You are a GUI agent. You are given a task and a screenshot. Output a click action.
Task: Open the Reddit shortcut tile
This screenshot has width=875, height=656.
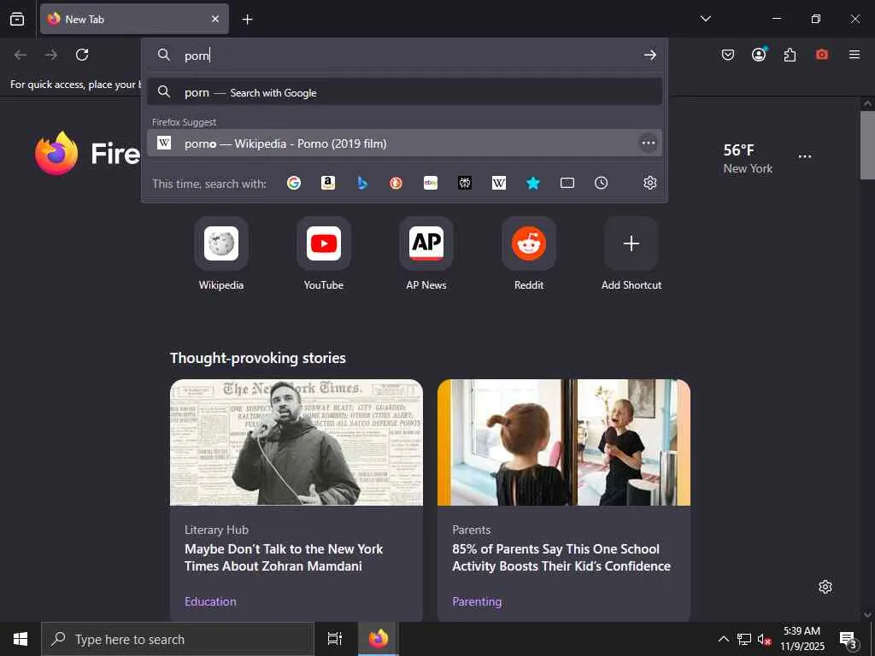(529, 254)
